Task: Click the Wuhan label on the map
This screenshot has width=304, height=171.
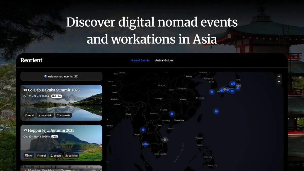Action: tap(183, 100)
